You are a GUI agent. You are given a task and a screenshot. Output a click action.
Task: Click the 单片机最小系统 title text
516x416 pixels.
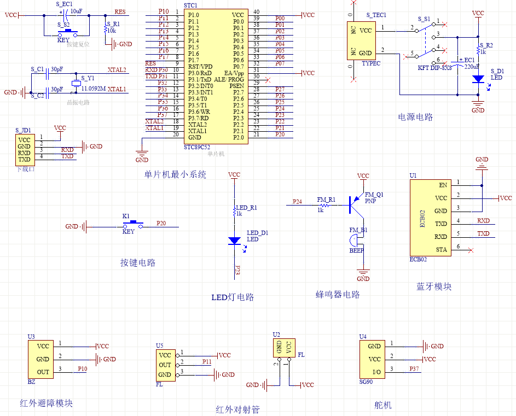(175, 174)
